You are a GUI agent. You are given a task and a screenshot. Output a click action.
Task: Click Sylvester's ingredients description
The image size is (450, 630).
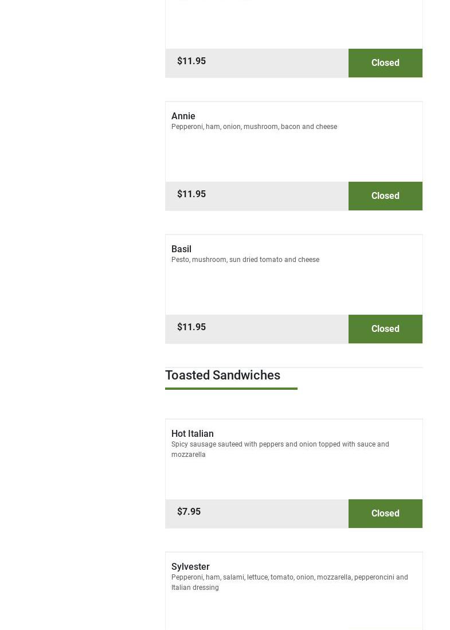(289, 582)
